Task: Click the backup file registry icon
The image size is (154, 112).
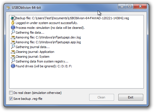Action: point(13,18)
